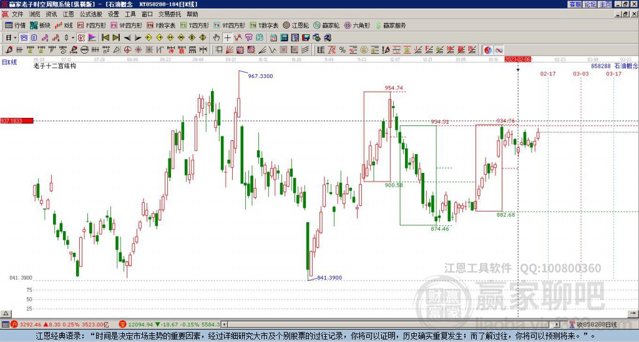The height and width of the screenshot is (342, 639).
Task: Click the status bar grid icon
Action: tap(5, 325)
